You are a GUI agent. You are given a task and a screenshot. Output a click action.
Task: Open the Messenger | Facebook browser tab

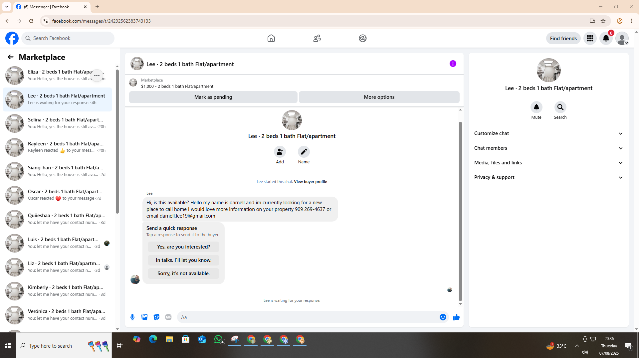(52, 7)
